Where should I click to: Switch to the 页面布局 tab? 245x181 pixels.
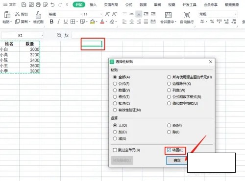click(x=111, y=5)
